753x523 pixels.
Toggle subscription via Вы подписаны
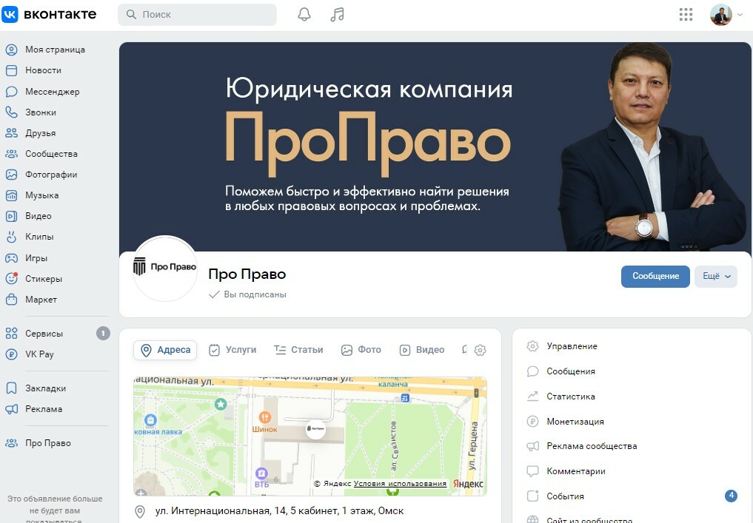(x=248, y=294)
